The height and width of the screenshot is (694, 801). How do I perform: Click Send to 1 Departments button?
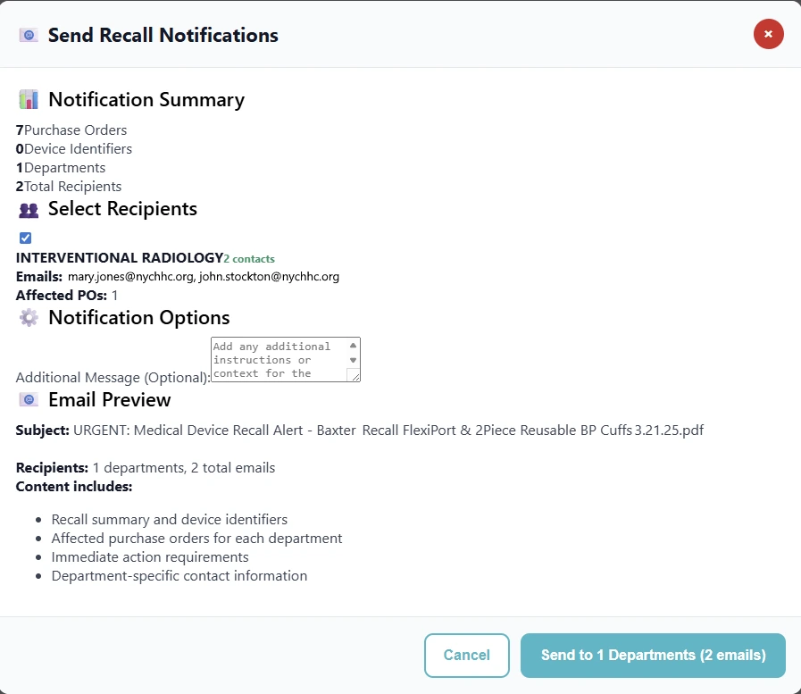653,656
